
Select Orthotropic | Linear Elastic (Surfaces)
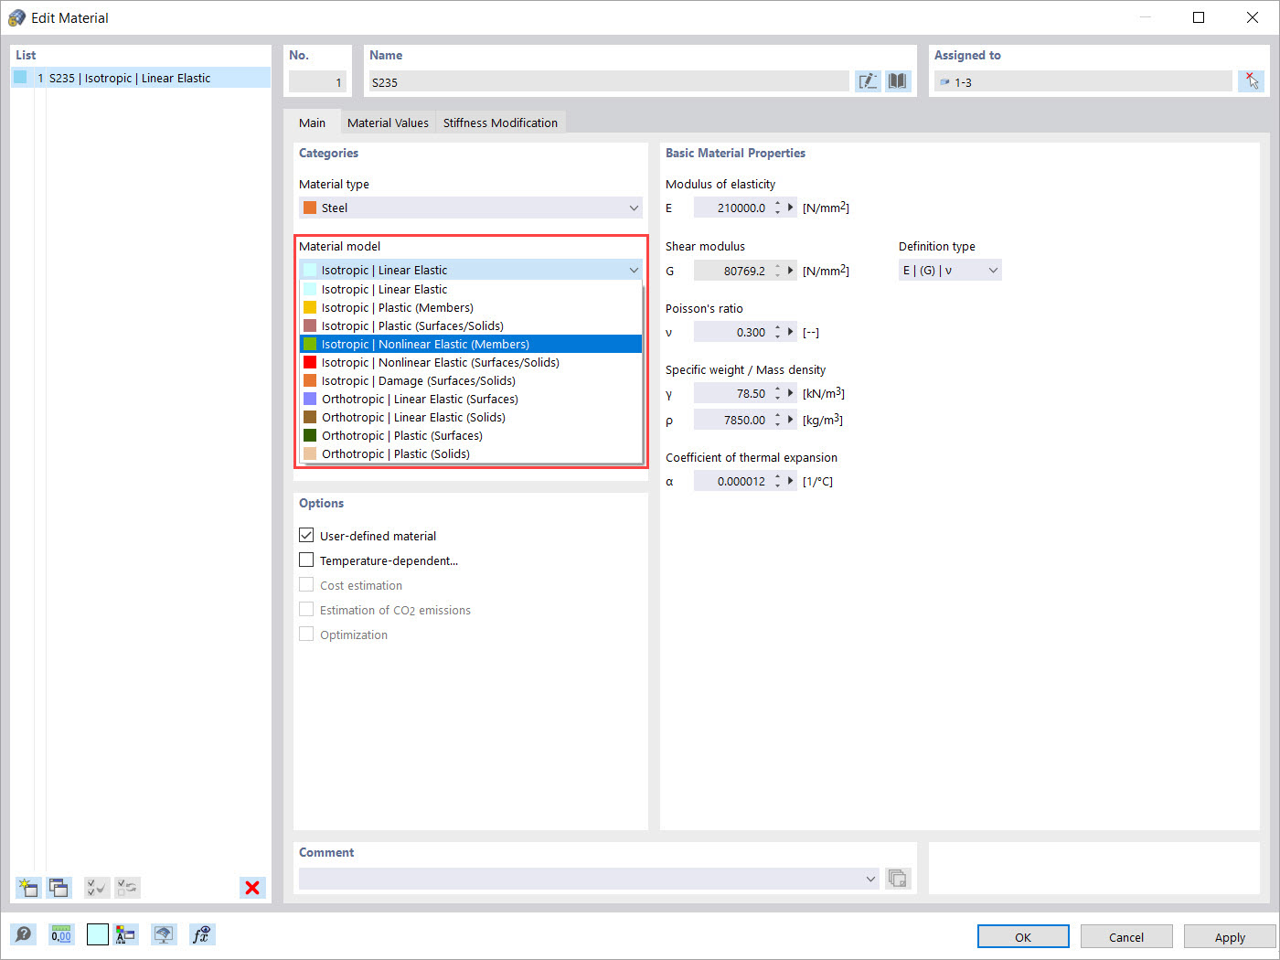point(471,399)
